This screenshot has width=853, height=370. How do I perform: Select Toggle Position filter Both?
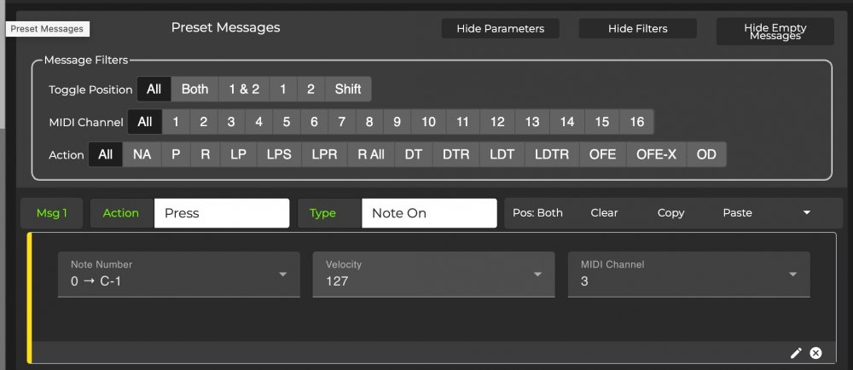click(x=194, y=90)
